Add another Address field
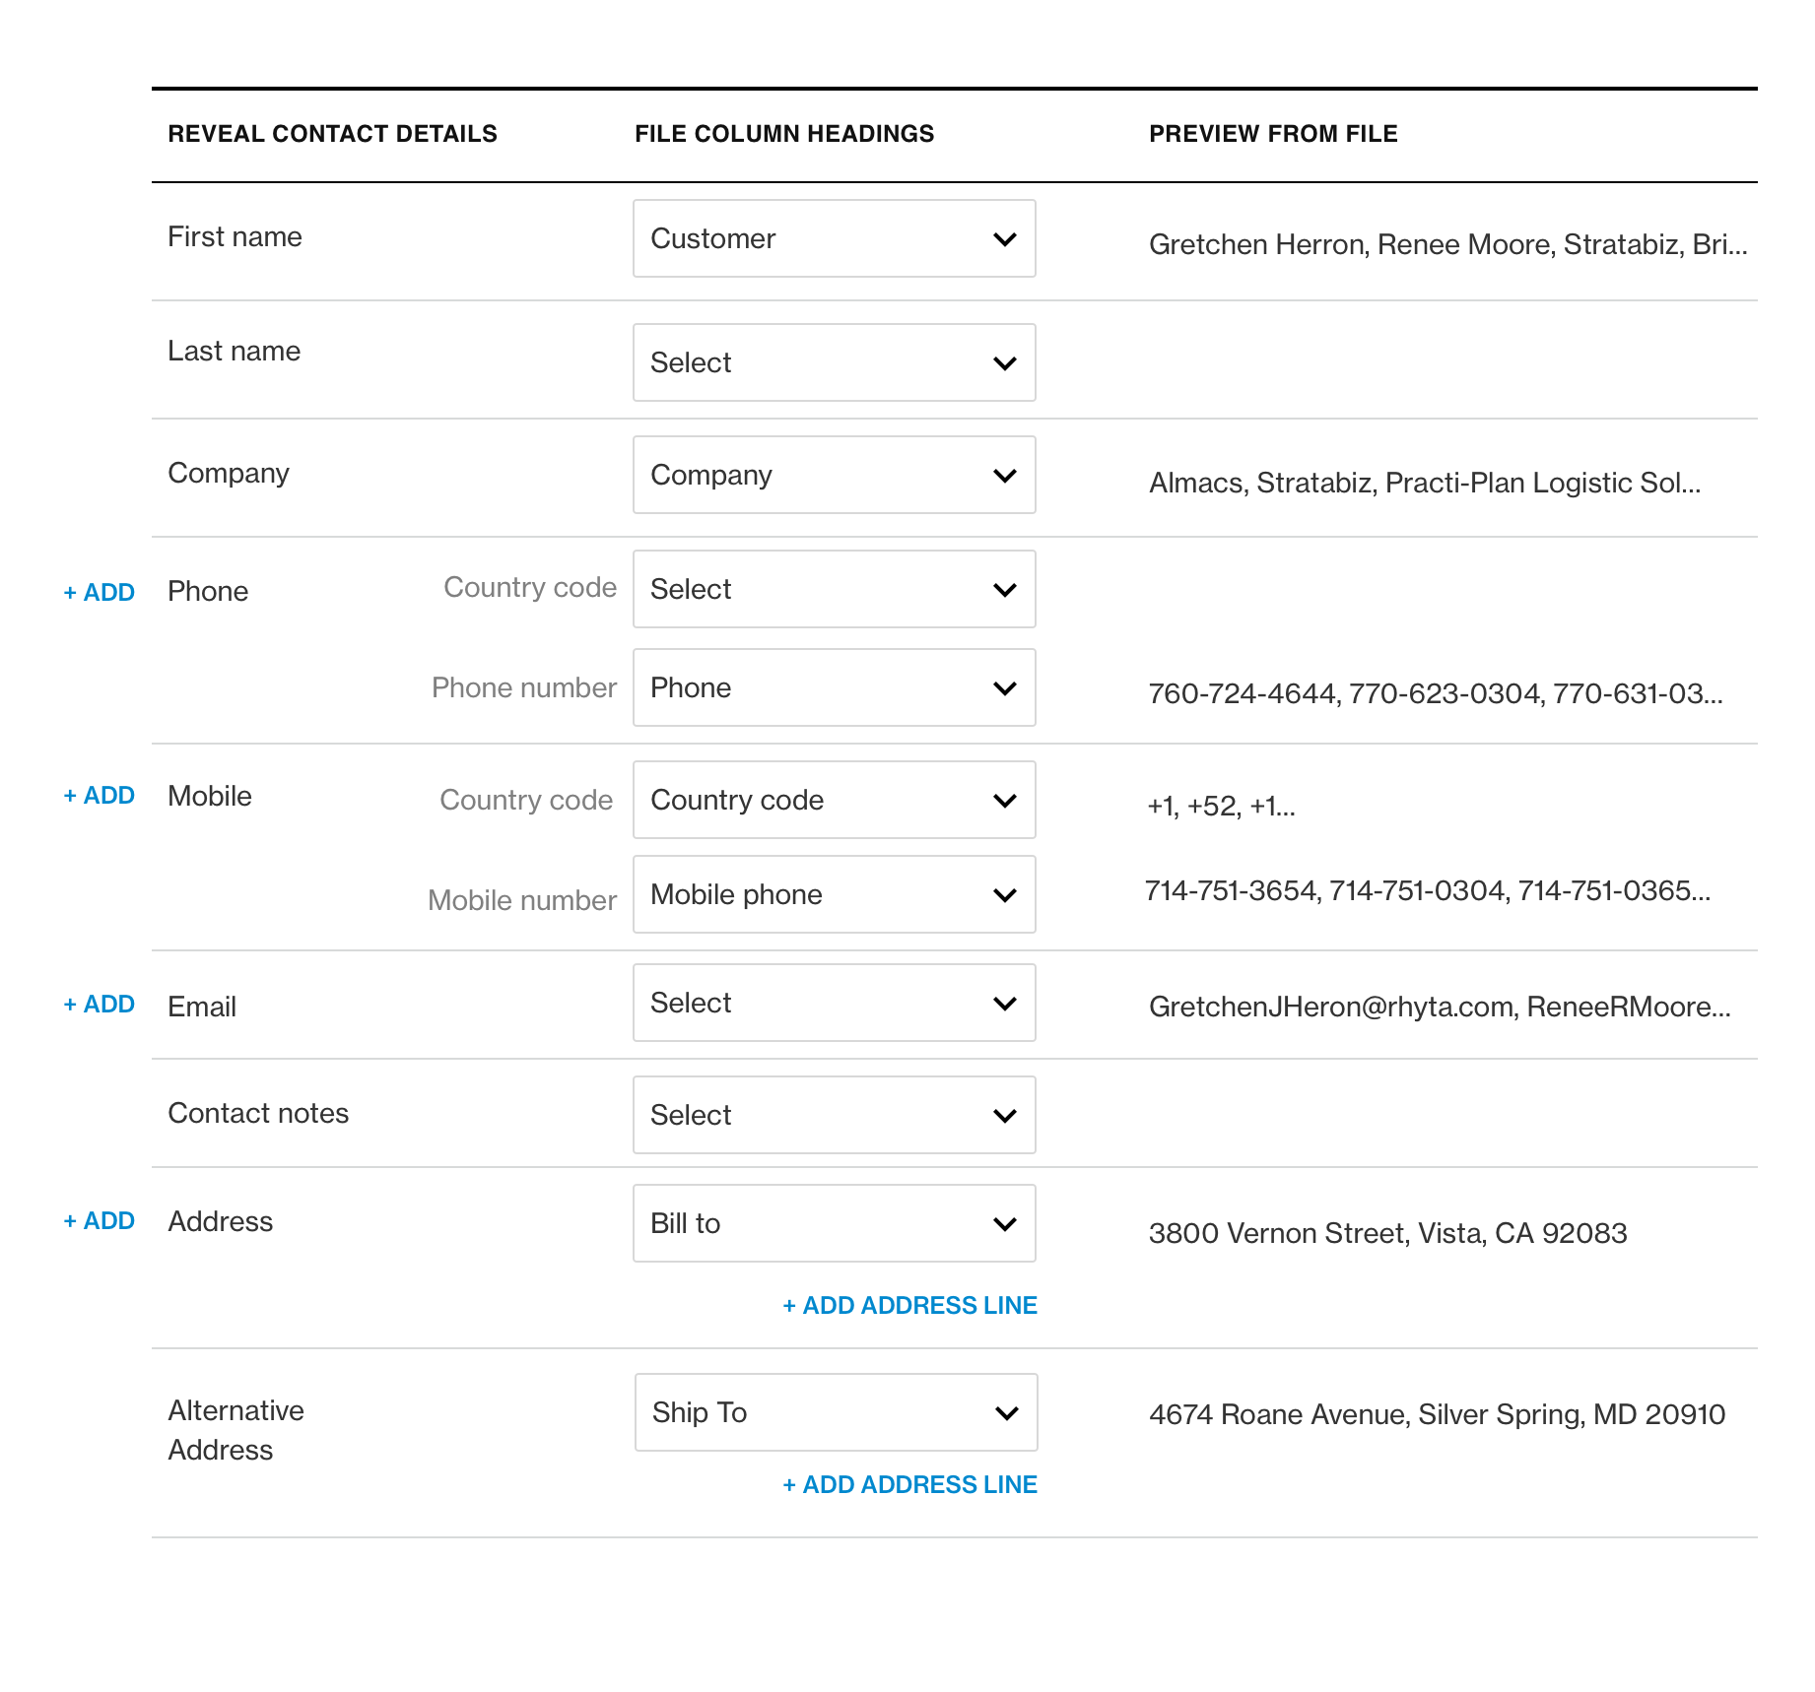This screenshot has width=1815, height=1692. [99, 1221]
